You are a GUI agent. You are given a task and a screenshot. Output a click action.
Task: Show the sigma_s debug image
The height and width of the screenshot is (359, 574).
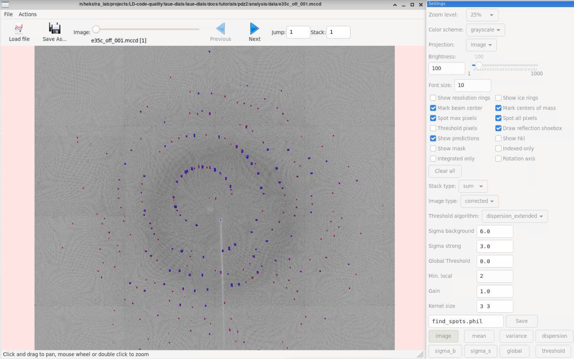481,351
